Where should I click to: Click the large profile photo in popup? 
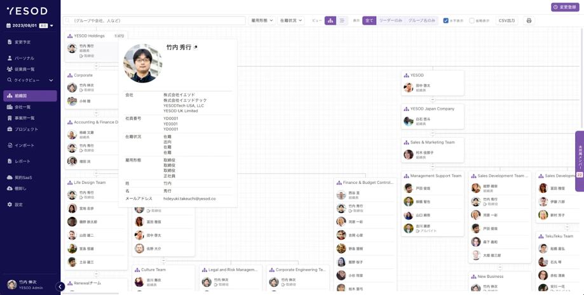pyautogui.click(x=142, y=63)
